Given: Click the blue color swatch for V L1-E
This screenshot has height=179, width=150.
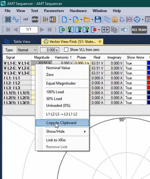Looking at the screenshot, I should 148,63.
